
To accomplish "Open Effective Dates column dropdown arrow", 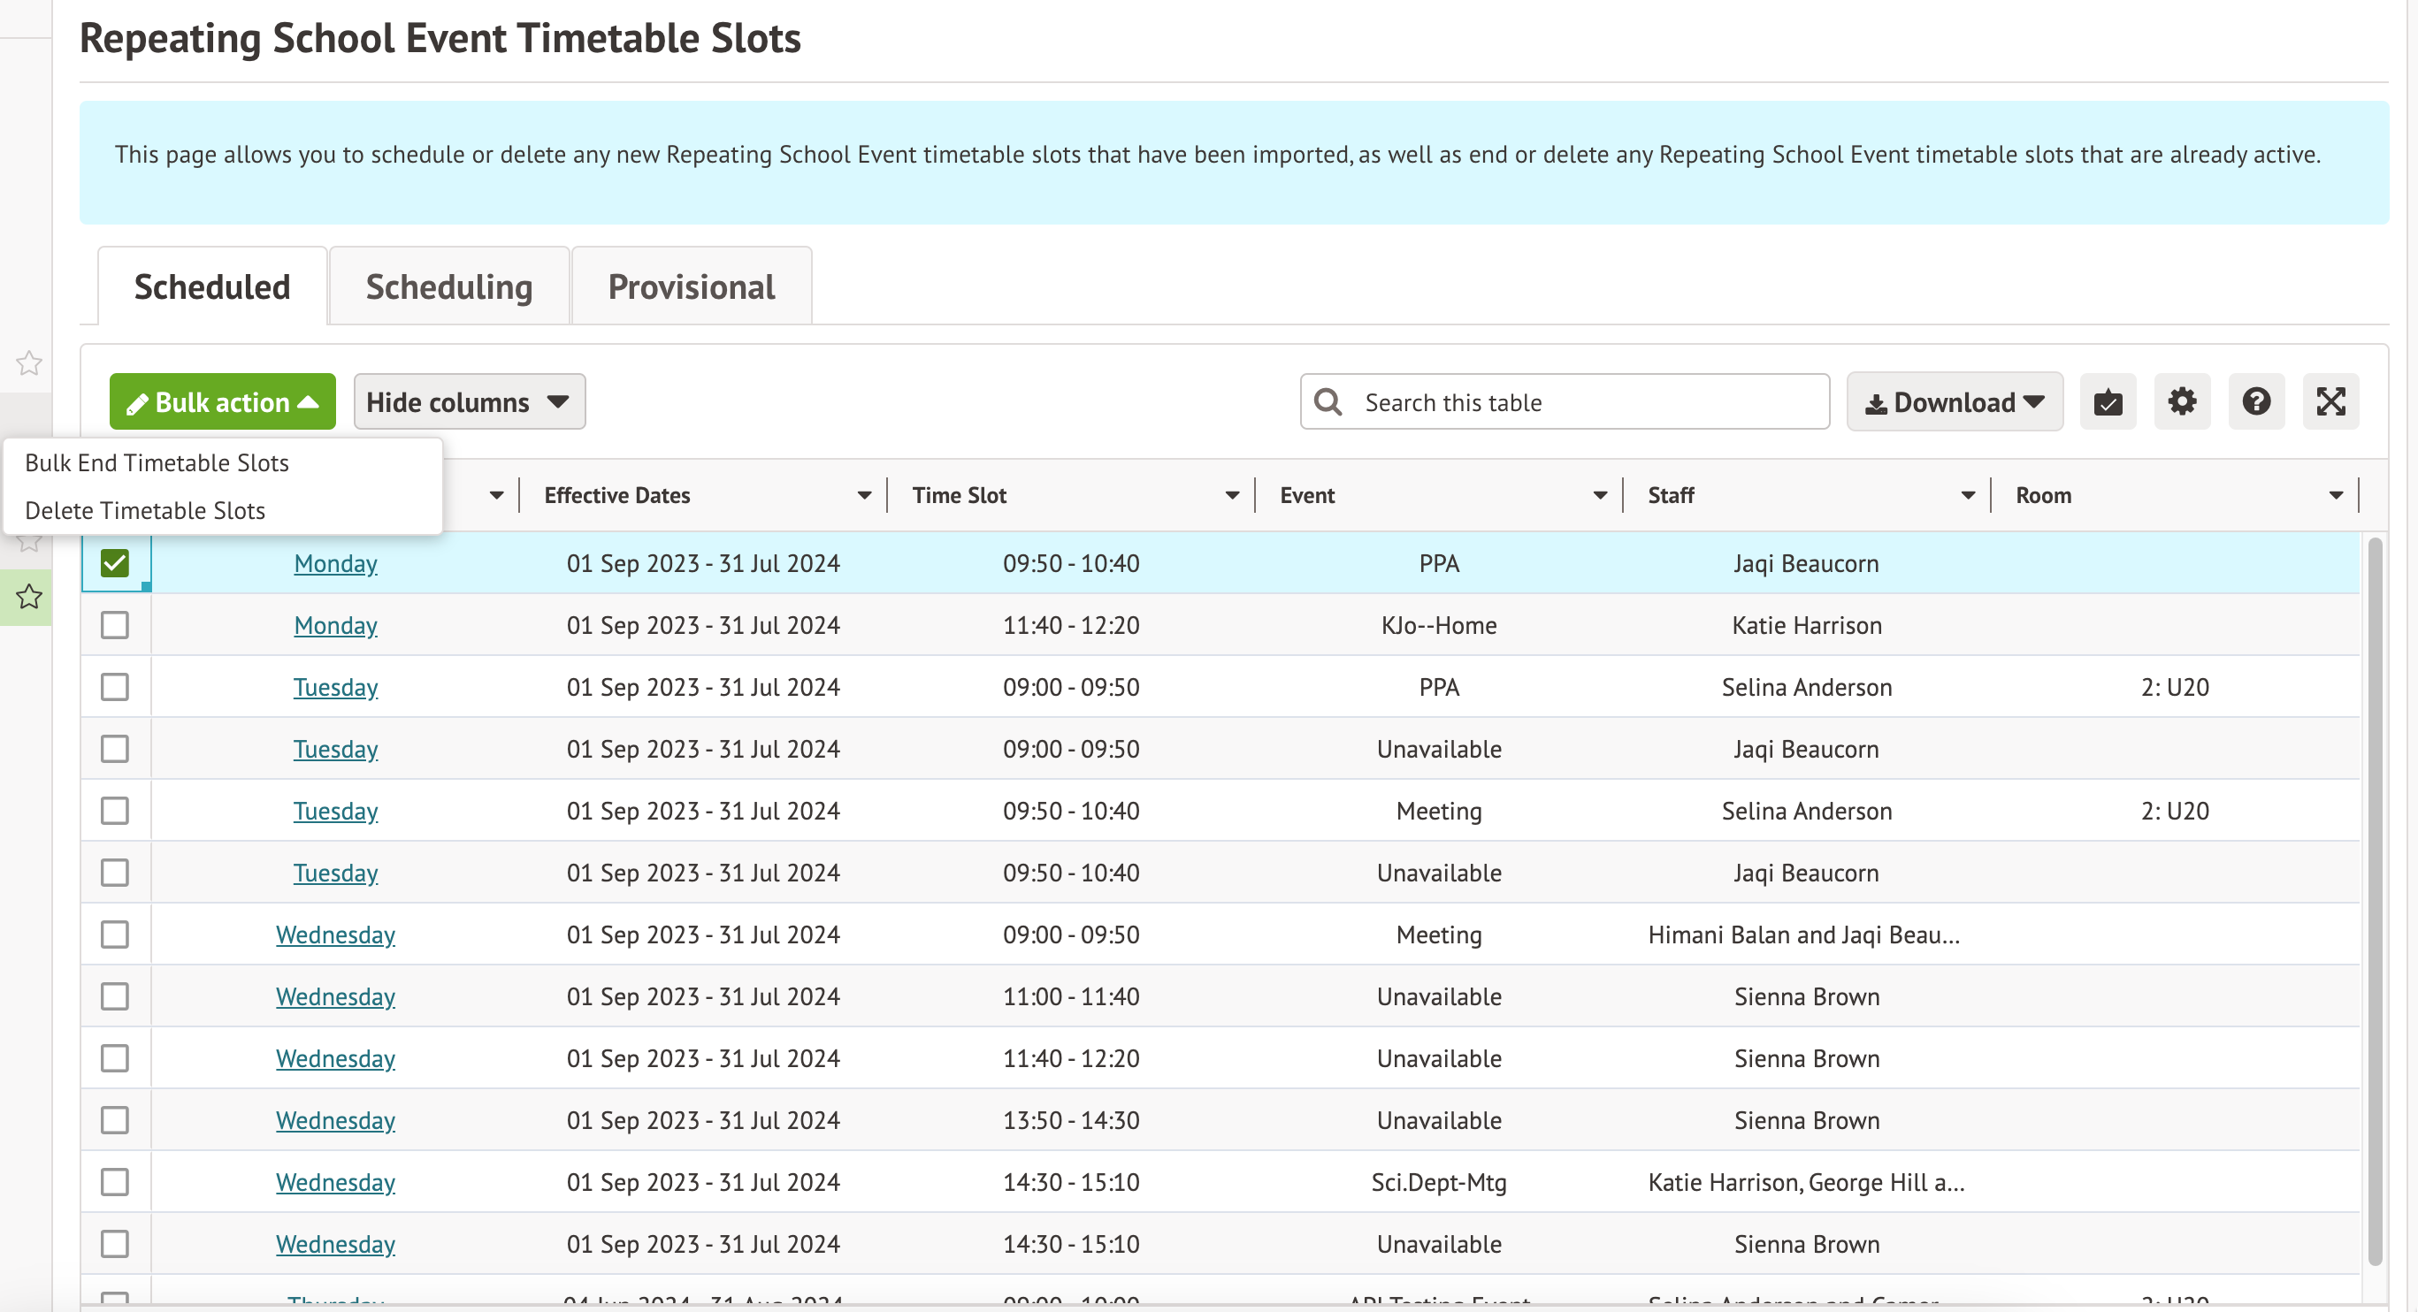I will tap(863, 495).
